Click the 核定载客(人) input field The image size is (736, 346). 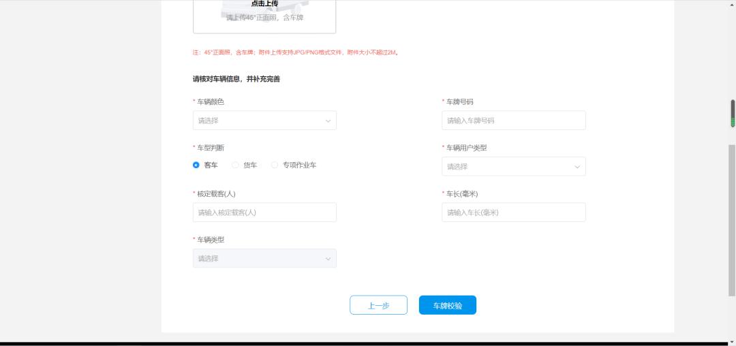click(264, 213)
